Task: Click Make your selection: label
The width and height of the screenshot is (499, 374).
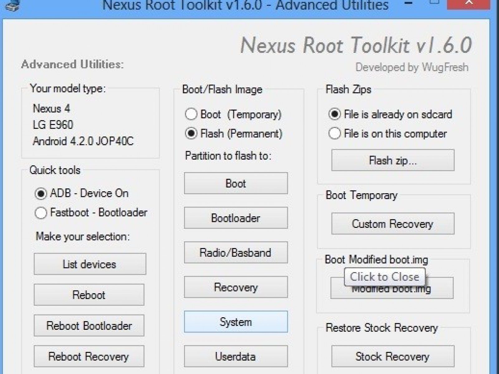Action: [x=83, y=237]
